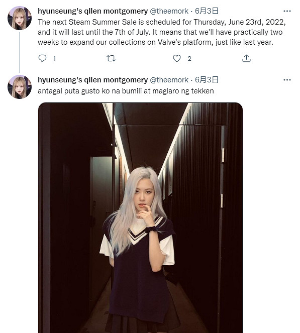
Task: Open display name on the first tweet
Action: 92,11
